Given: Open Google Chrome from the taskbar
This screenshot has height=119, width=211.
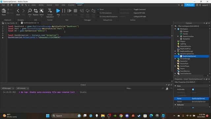Looking at the screenshot, I should coord(121,116).
